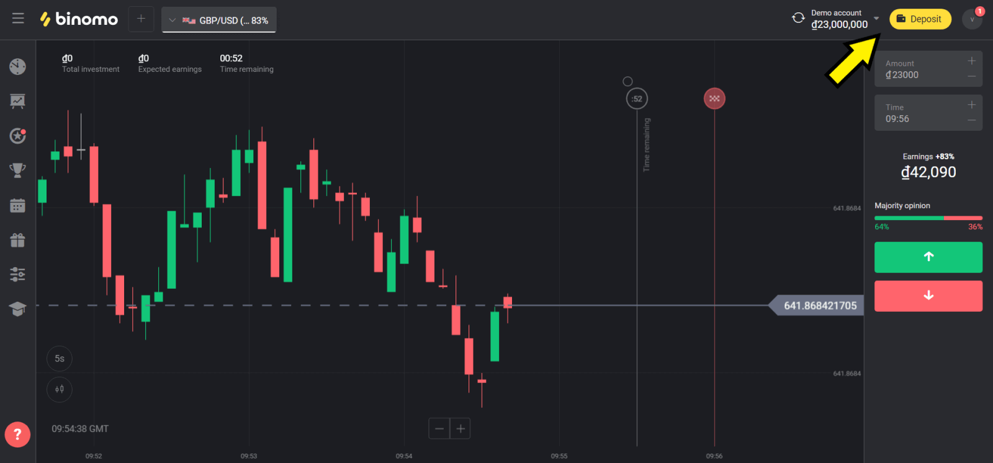Add a new asset tab

pyautogui.click(x=141, y=19)
